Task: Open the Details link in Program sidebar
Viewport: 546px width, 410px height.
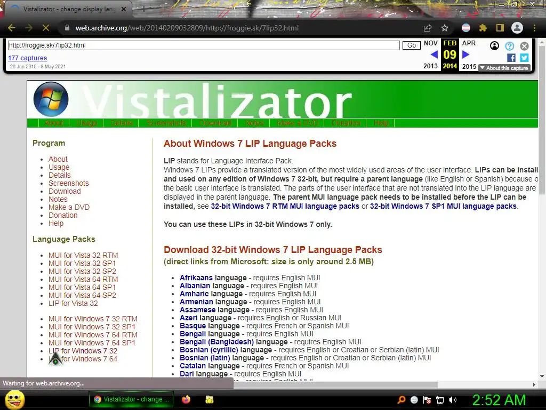Action: [x=60, y=175]
